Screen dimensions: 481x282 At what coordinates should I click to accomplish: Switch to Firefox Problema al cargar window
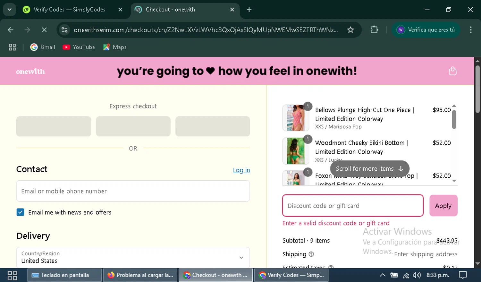pos(140,275)
